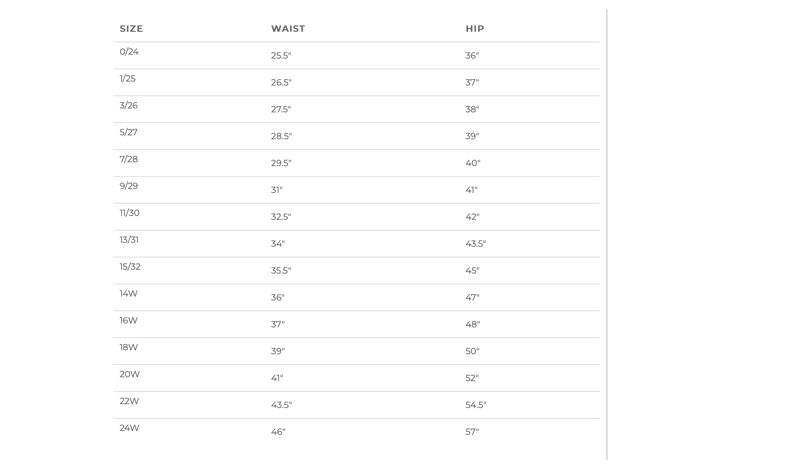Screen dimensions: 809x473
Task: Click the SIZE column header
Action: pos(131,29)
